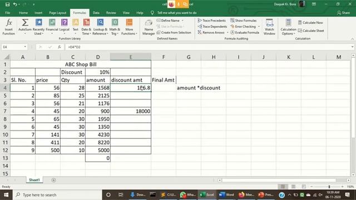Click the zoom out minus button

[311, 187]
